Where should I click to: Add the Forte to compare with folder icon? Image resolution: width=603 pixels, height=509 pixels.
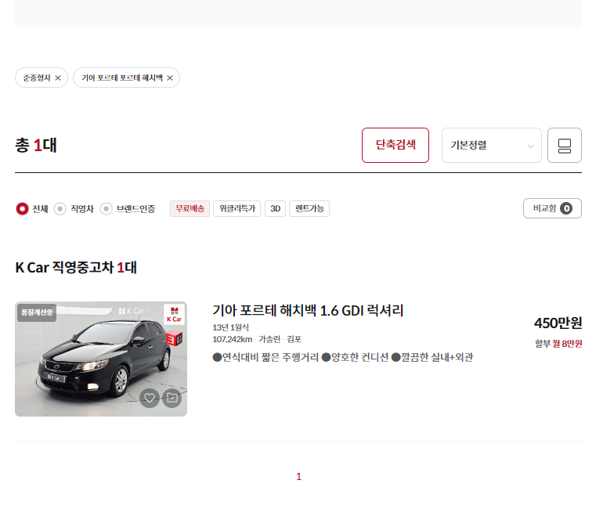(172, 398)
